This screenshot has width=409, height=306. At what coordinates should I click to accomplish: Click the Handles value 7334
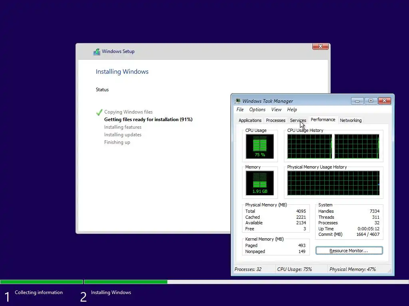pyautogui.click(x=374, y=211)
